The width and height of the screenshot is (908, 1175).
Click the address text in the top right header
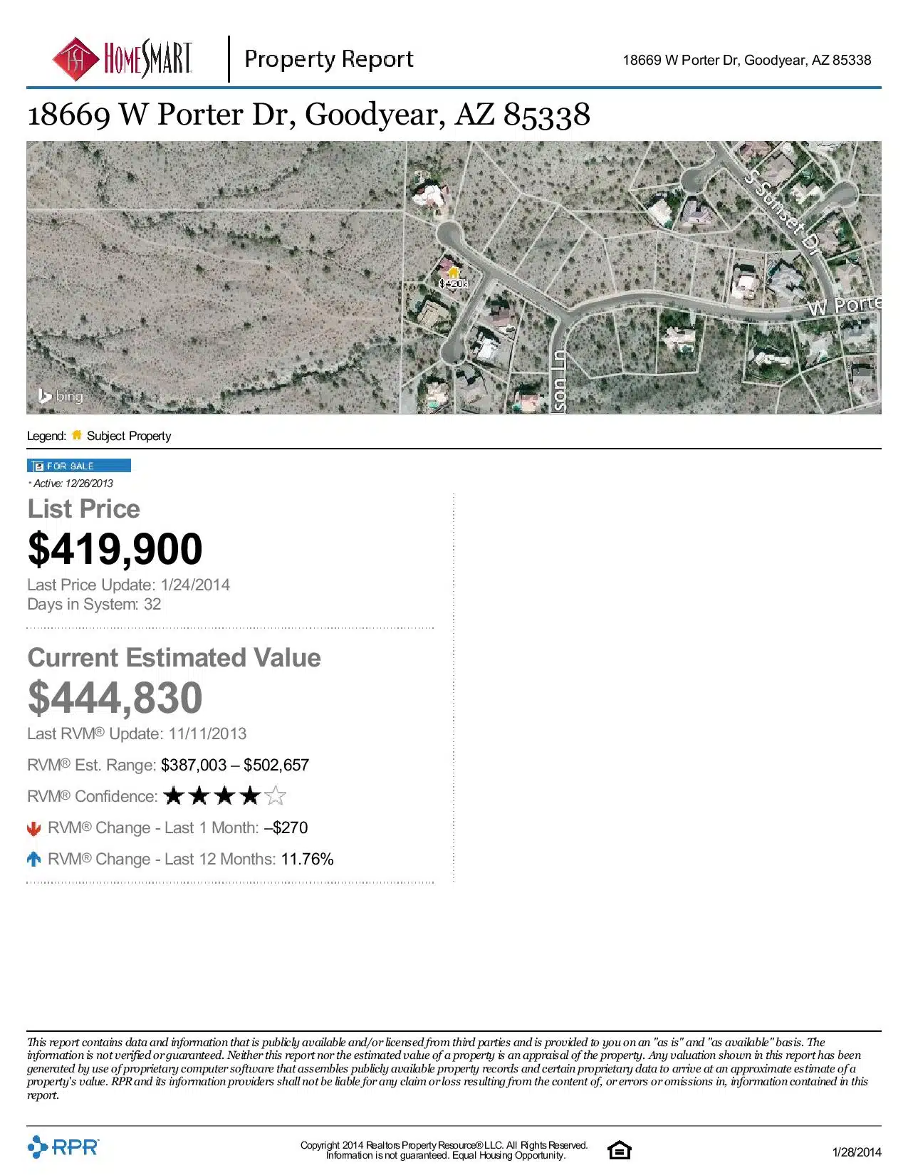(746, 61)
